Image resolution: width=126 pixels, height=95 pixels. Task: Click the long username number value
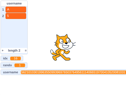73,72
